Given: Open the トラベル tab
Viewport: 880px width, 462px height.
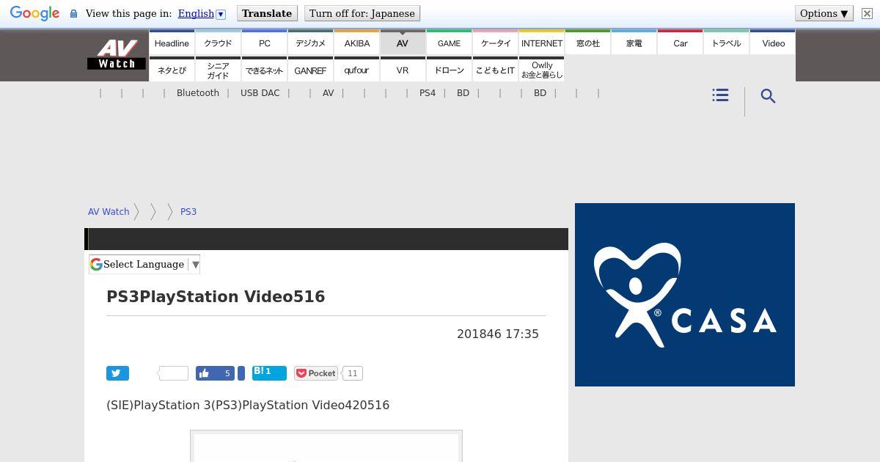Looking at the screenshot, I should tap(727, 43).
